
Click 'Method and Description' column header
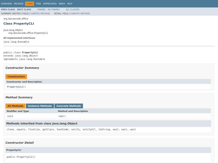pyautogui.click(x=73, y=111)
